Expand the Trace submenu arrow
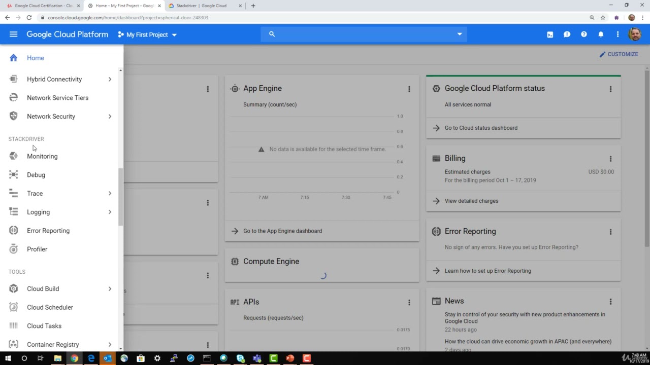This screenshot has height=365, width=650. pyautogui.click(x=110, y=193)
